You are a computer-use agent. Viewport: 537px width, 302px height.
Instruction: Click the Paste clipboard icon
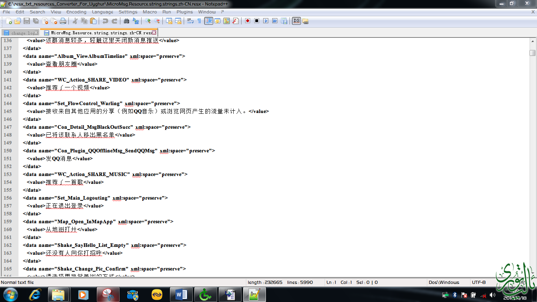93,21
